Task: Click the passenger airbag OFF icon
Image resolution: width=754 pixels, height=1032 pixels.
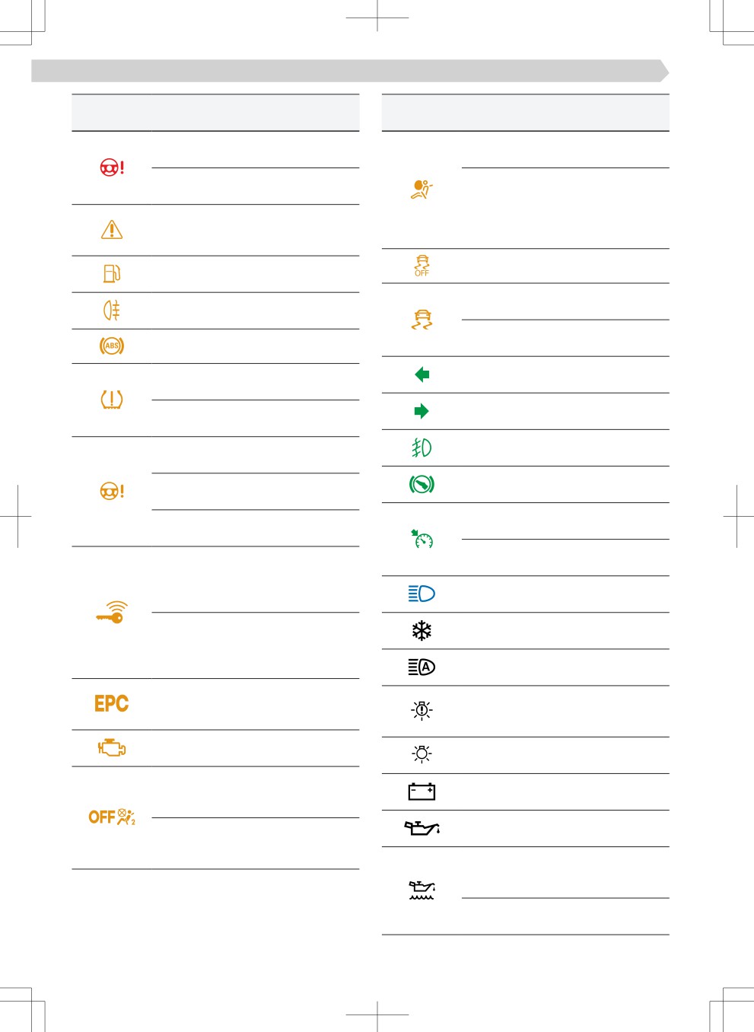Action: pyautogui.click(x=112, y=817)
